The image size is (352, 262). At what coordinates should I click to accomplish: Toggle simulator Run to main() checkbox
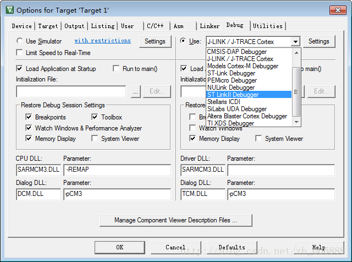(x=116, y=69)
